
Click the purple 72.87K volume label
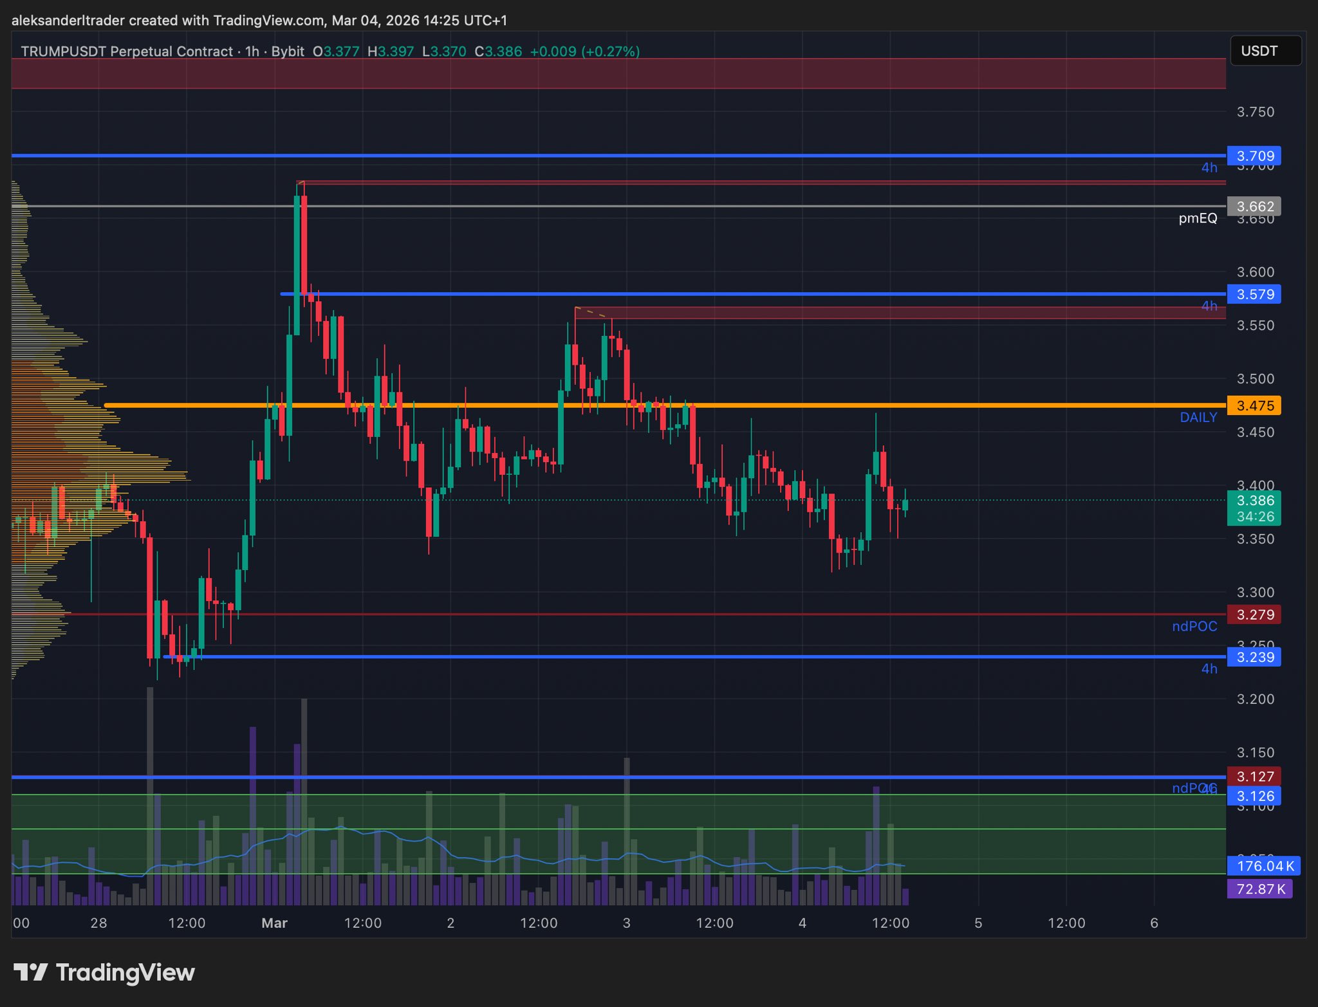click(1259, 889)
